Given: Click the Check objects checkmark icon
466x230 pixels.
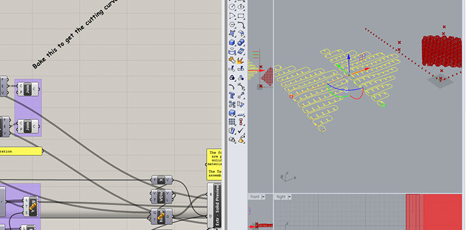Looking at the screenshot, I should 241,131.
